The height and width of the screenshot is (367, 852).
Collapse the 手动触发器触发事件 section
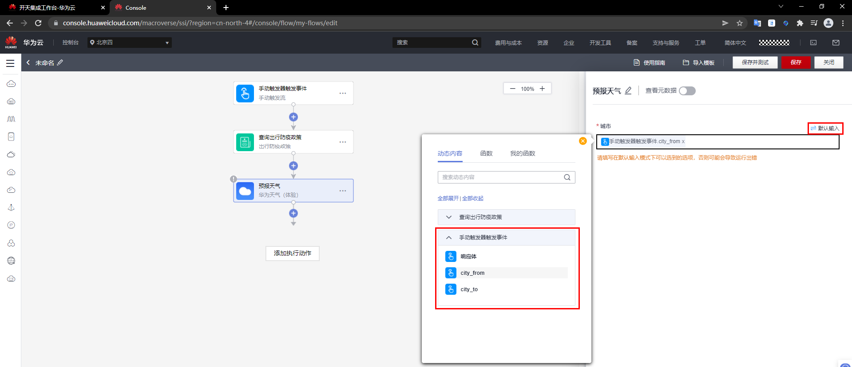(x=506, y=238)
